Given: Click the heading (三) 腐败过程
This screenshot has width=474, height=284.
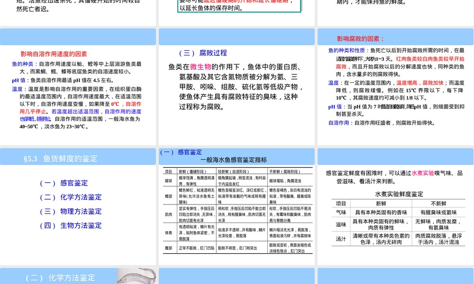Looking at the screenshot, I should point(203,53).
